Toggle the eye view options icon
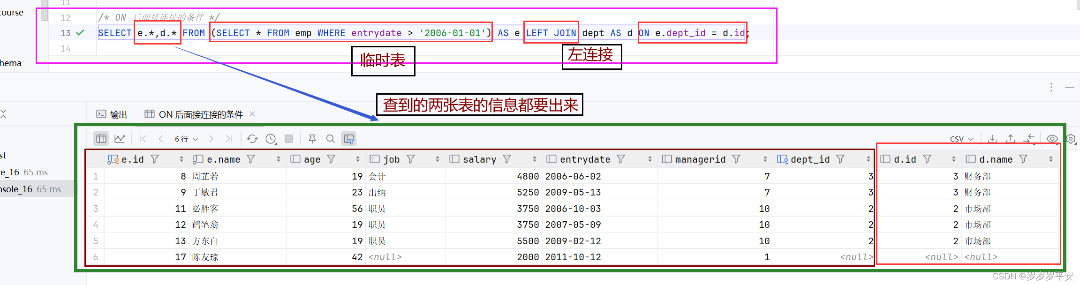 click(x=1052, y=139)
